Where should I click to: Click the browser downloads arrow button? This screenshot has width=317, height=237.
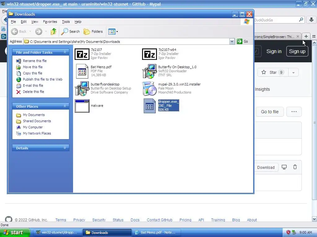[x=311, y=20]
